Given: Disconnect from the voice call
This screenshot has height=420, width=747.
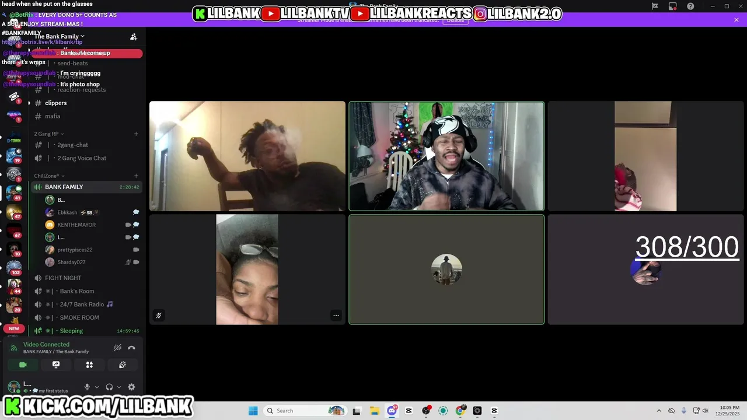Looking at the screenshot, I should coord(131,348).
